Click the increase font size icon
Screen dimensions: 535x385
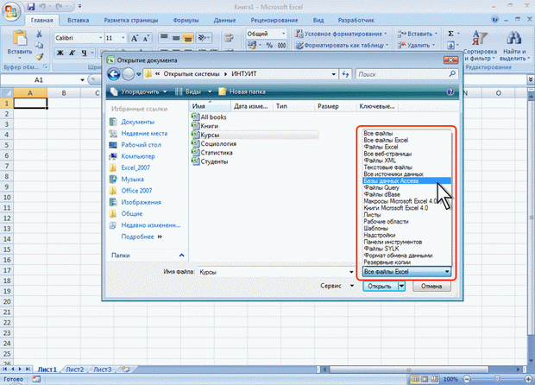[x=135, y=38]
